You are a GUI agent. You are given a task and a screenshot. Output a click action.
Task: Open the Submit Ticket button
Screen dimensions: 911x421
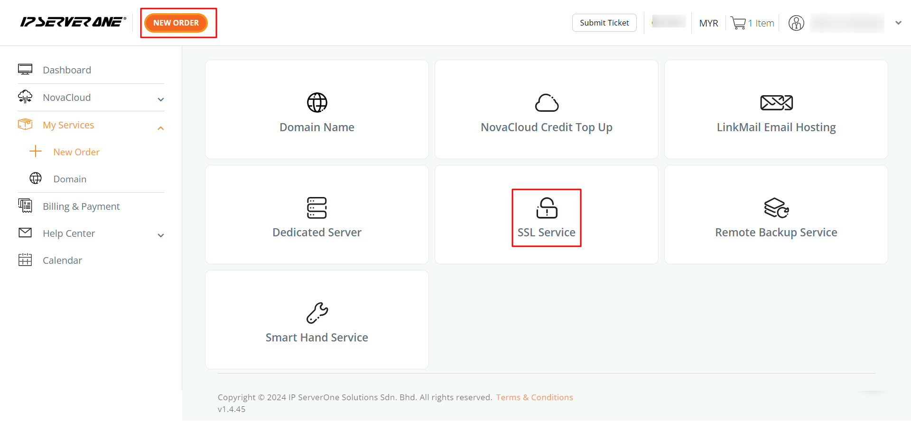[604, 23]
